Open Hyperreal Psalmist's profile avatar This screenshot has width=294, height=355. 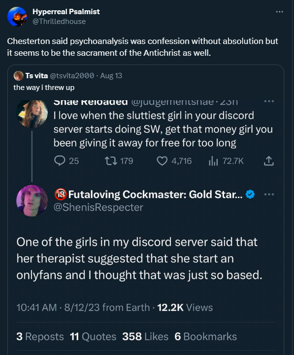tap(17, 17)
